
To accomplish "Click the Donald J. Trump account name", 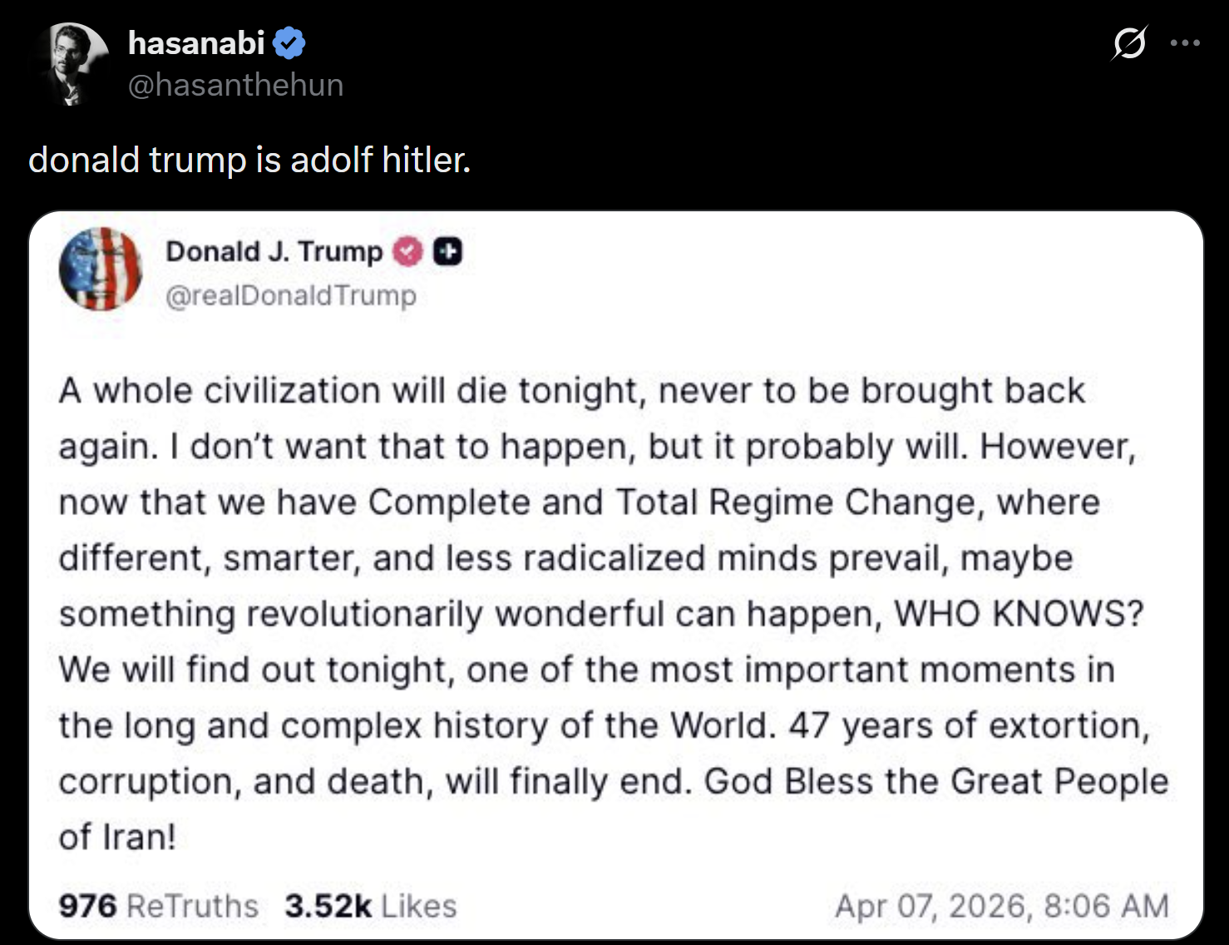I will coord(274,251).
